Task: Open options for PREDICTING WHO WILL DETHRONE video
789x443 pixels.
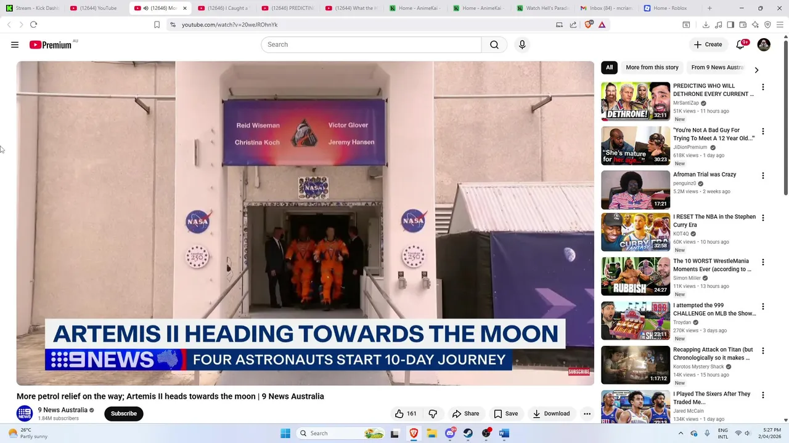Action: (763, 87)
